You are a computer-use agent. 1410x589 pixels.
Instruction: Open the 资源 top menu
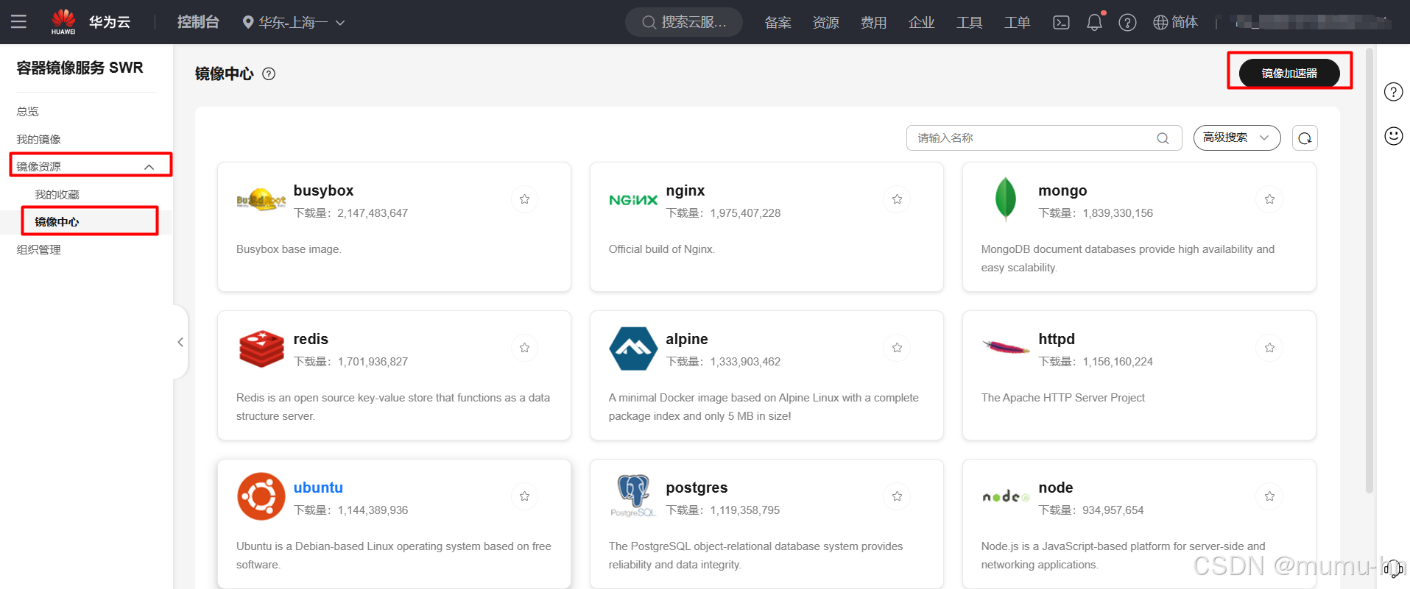[826, 22]
